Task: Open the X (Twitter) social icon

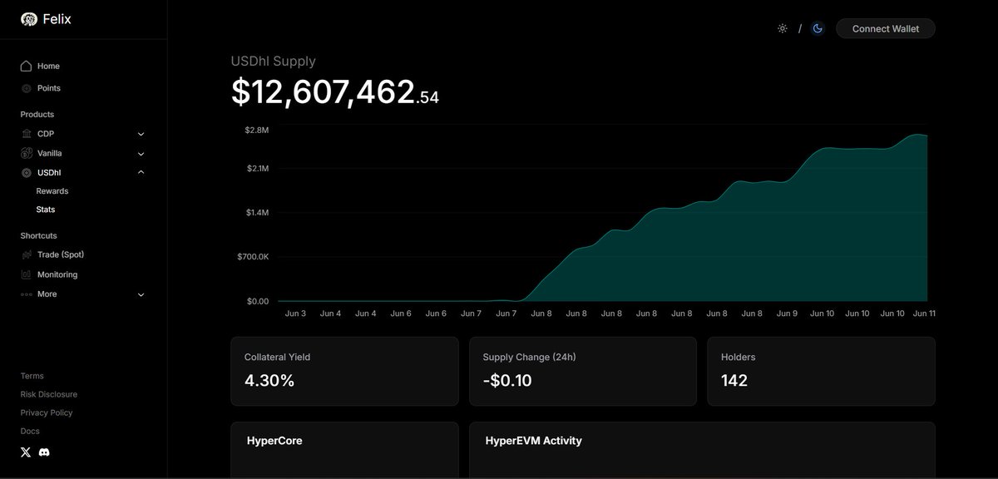Action: click(x=26, y=452)
